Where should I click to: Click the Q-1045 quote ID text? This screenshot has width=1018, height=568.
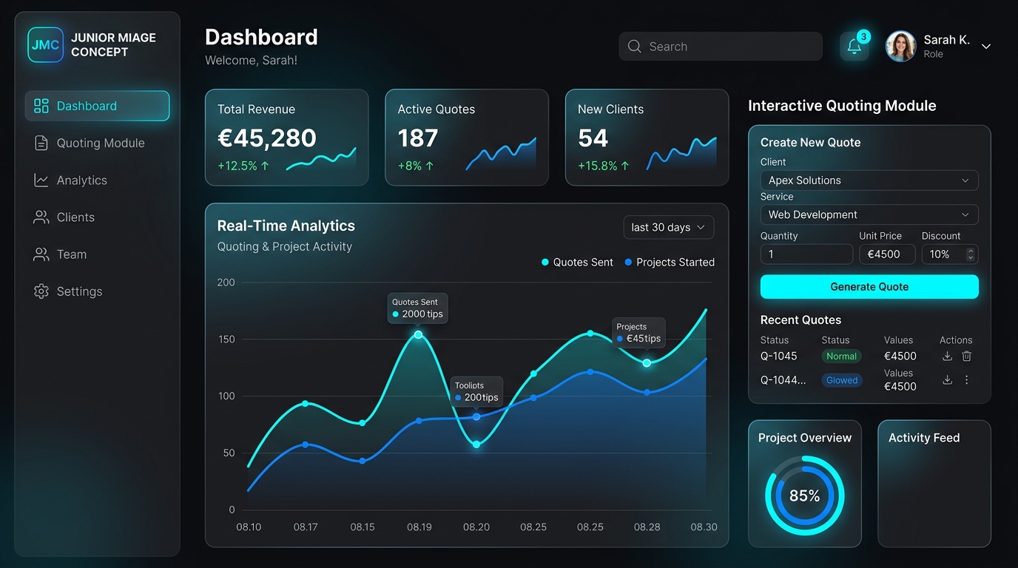[779, 356]
